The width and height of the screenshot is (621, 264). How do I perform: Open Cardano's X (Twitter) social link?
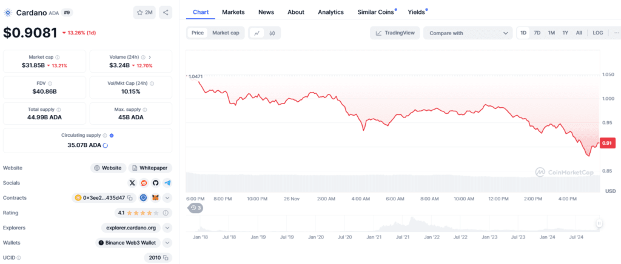coord(132,183)
